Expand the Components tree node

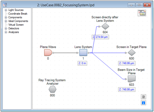[6, 17]
